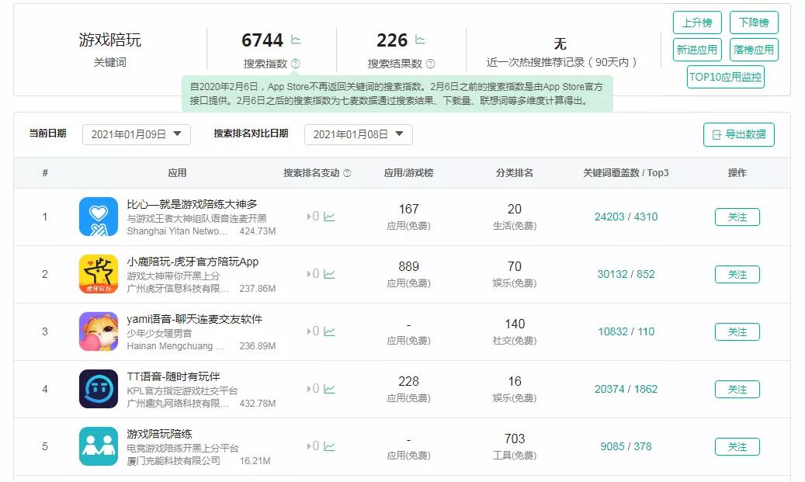Open the TT语音 app icon
805x482 pixels.
[99, 389]
